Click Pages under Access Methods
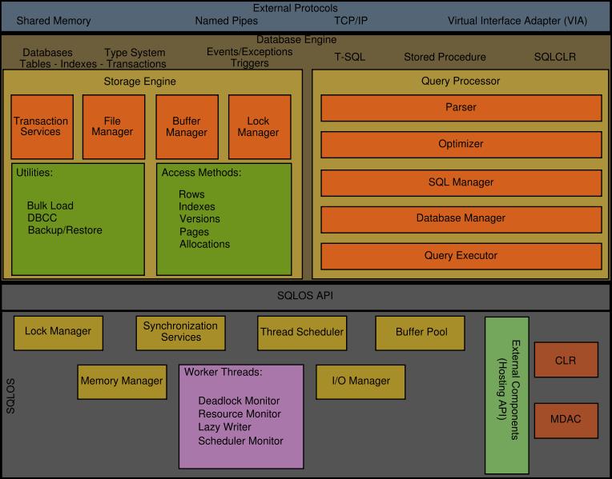The image size is (612, 479). (194, 232)
